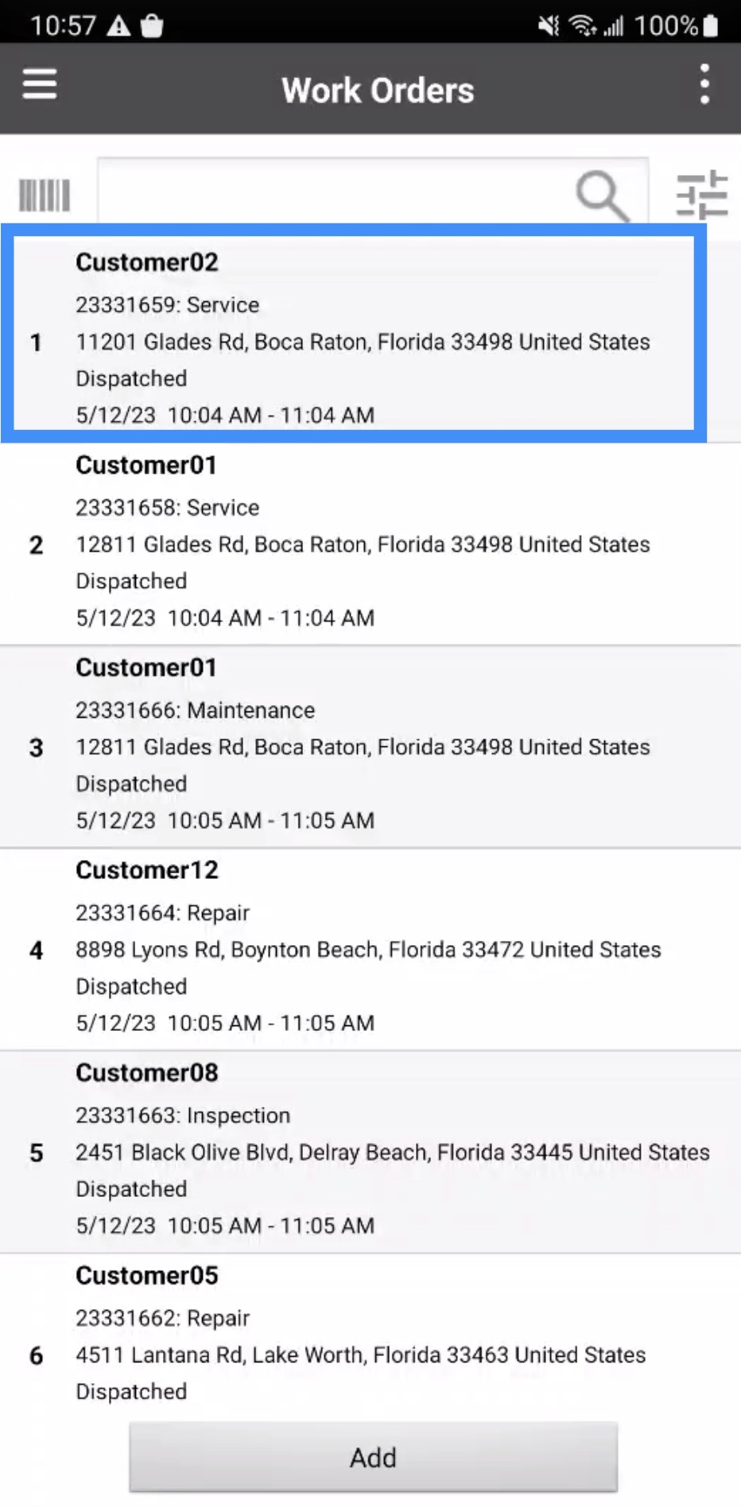
Task: Tap the barcode scanner icon
Action: (x=45, y=196)
